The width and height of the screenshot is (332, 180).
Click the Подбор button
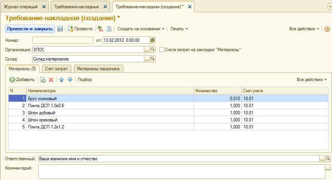click(85, 80)
